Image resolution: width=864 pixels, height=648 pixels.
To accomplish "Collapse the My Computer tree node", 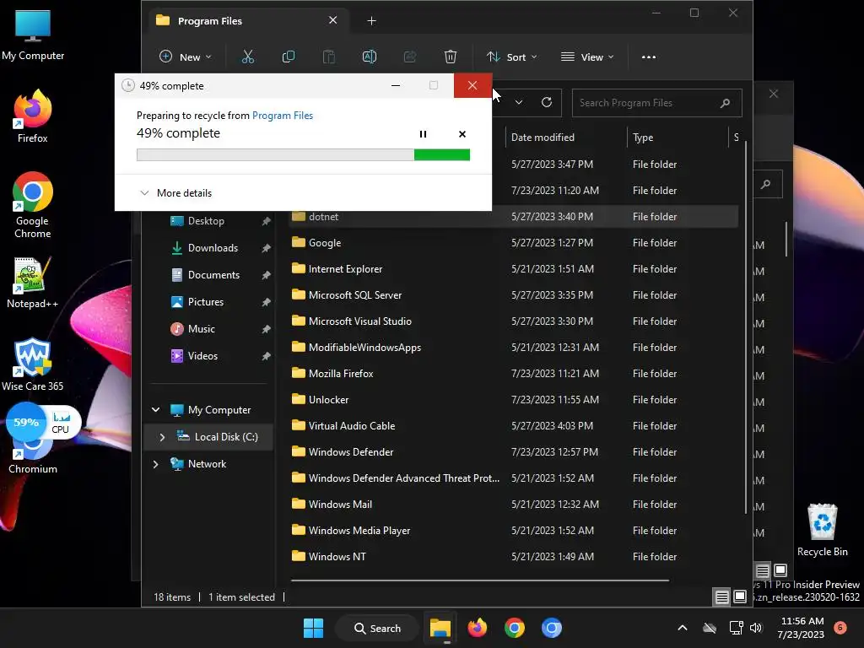I will click(156, 409).
